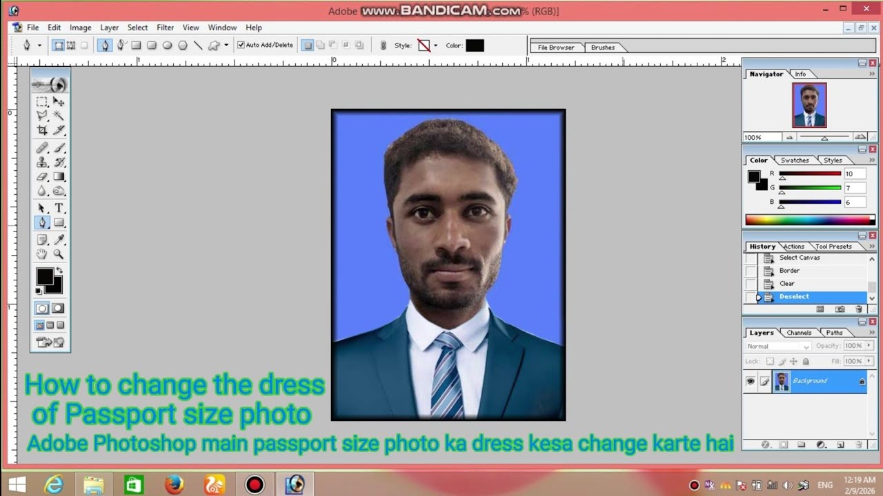Switch to the Actions tab

pyautogui.click(x=793, y=247)
